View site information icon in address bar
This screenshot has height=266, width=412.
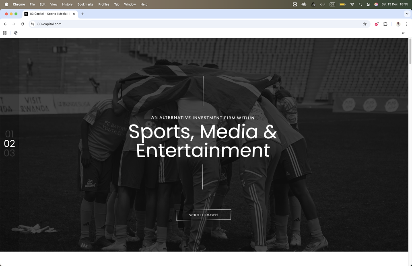click(x=33, y=24)
